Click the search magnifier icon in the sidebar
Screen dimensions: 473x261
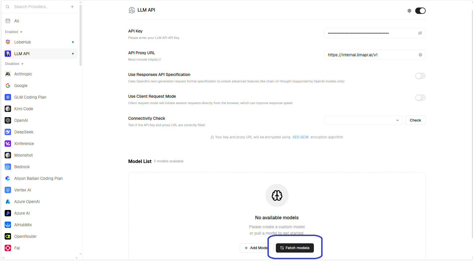click(8, 7)
